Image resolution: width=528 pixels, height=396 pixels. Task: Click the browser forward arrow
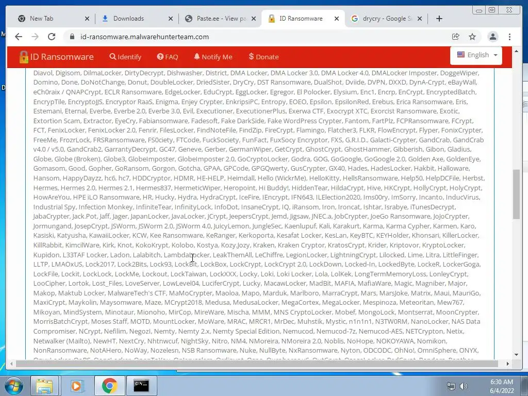click(35, 37)
